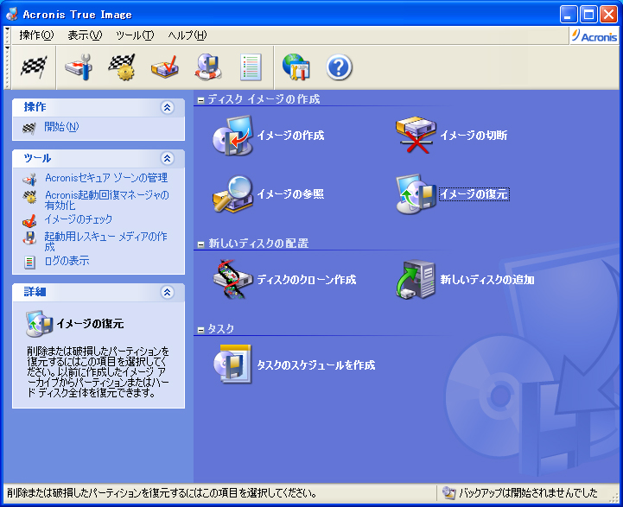The width and height of the screenshot is (623, 507).
Task: Click the イメージの復元 icon in 詳細 panel
Action: (40, 324)
